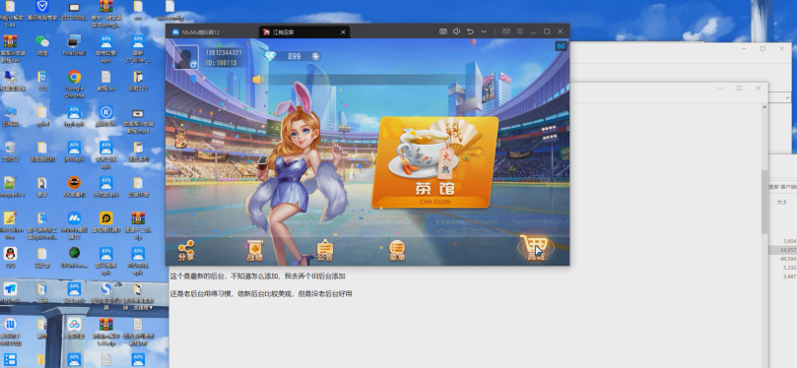Click the text line about 最新的后台 in document
This screenshot has width=797, height=368.
258,276
